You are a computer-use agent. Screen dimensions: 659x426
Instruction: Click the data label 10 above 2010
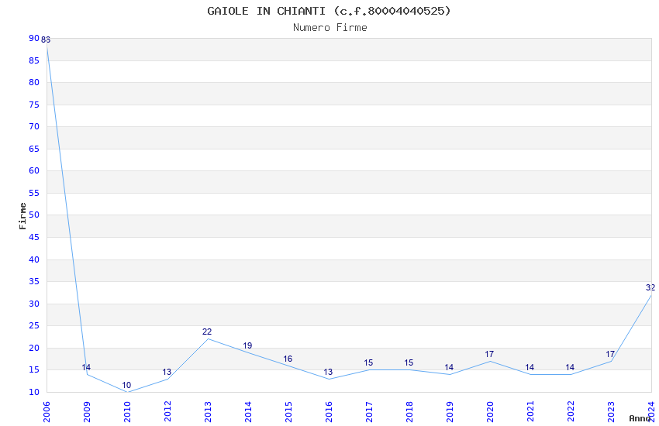pyautogui.click(x=126, y=385)
